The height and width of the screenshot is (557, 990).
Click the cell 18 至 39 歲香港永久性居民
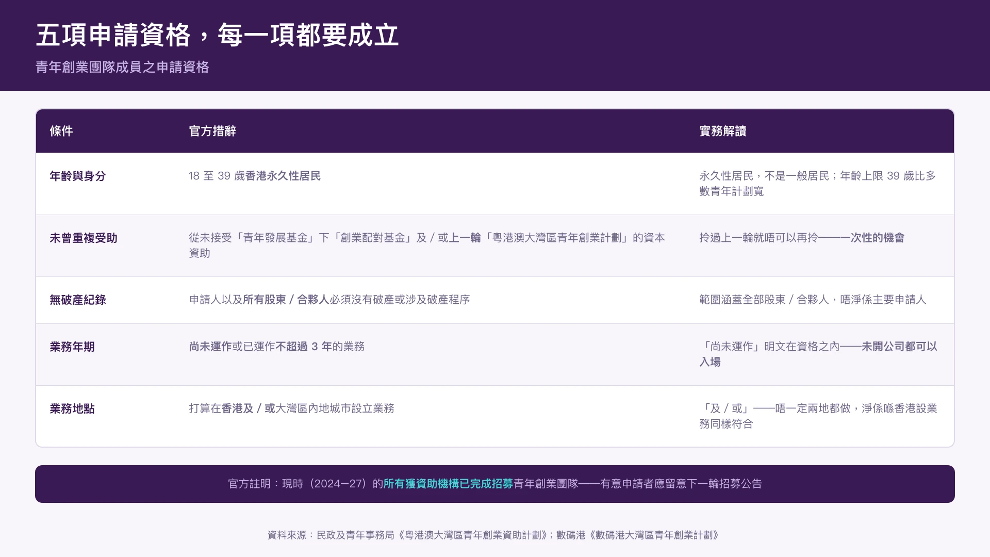[x=255, y=176]
